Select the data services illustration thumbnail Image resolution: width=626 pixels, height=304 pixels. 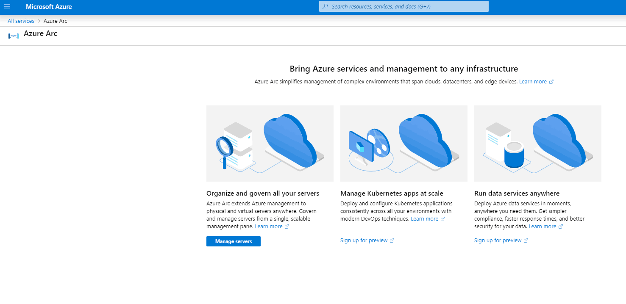tap(537, 143)
